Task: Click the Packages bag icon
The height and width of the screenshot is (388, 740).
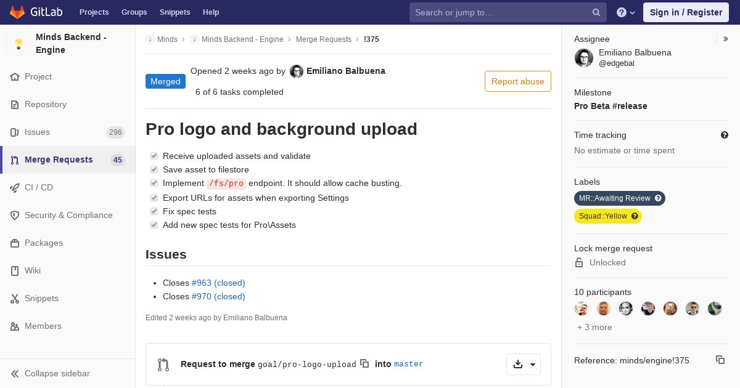Action: coord(15,243)
